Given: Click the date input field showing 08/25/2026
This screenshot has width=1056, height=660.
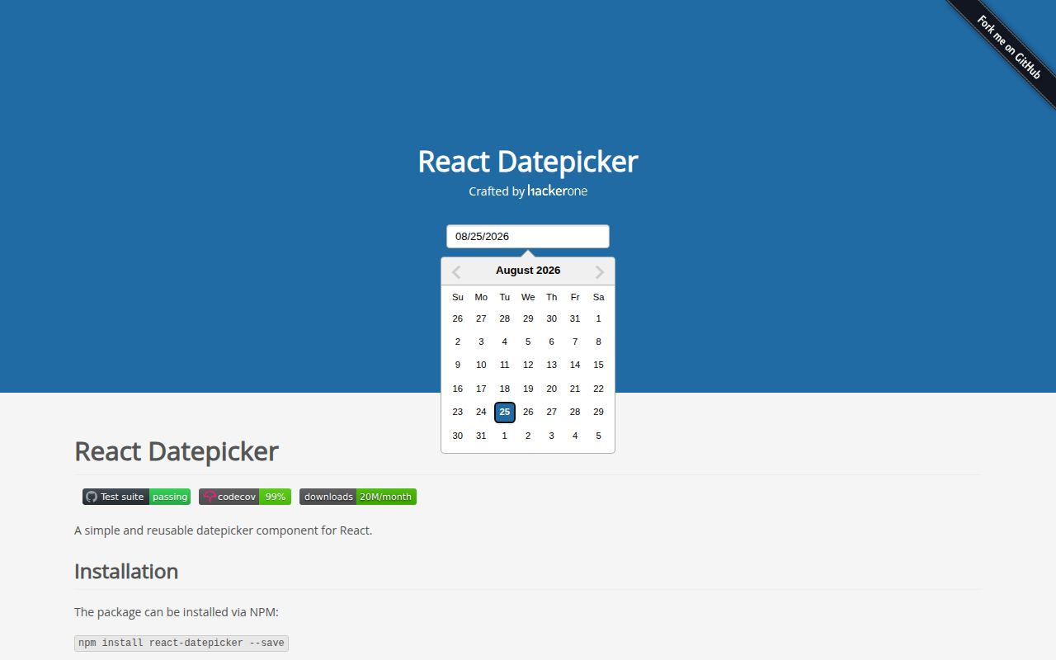Looking at the screenshot, I should tap(528, 236).
